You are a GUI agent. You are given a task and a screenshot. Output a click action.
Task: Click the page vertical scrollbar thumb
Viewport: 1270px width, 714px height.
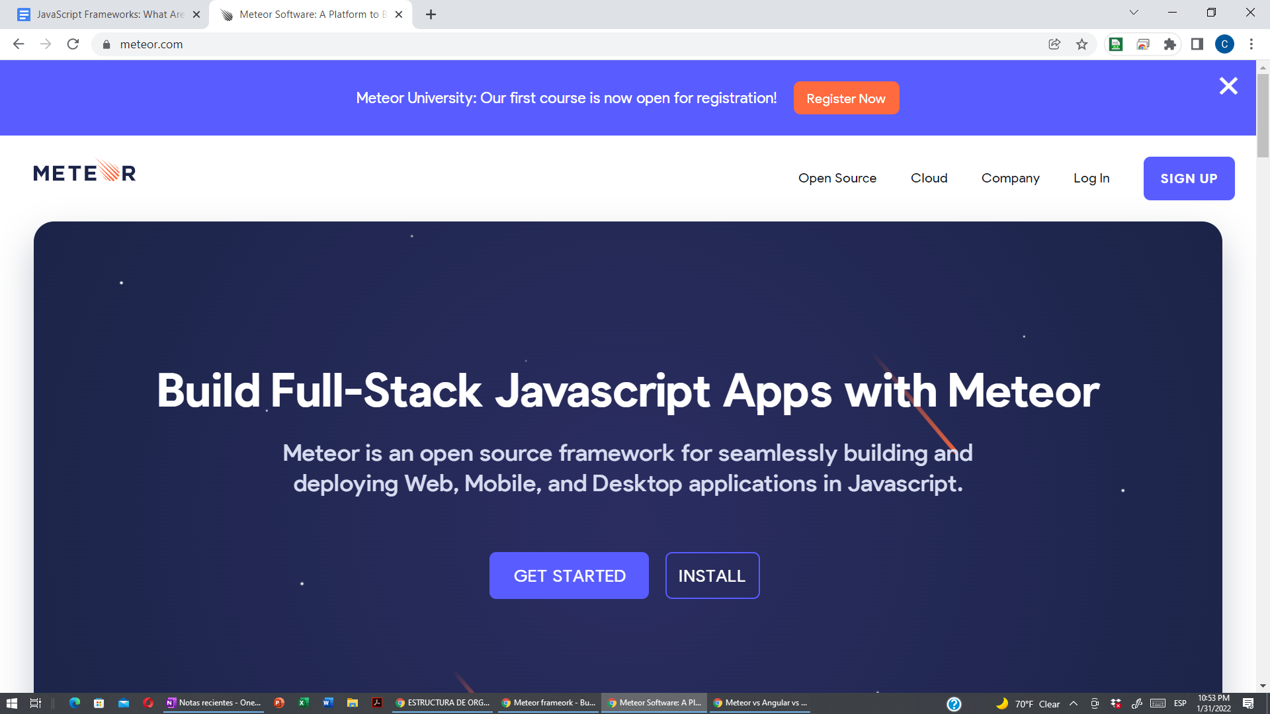click(x=1263, y=116)
